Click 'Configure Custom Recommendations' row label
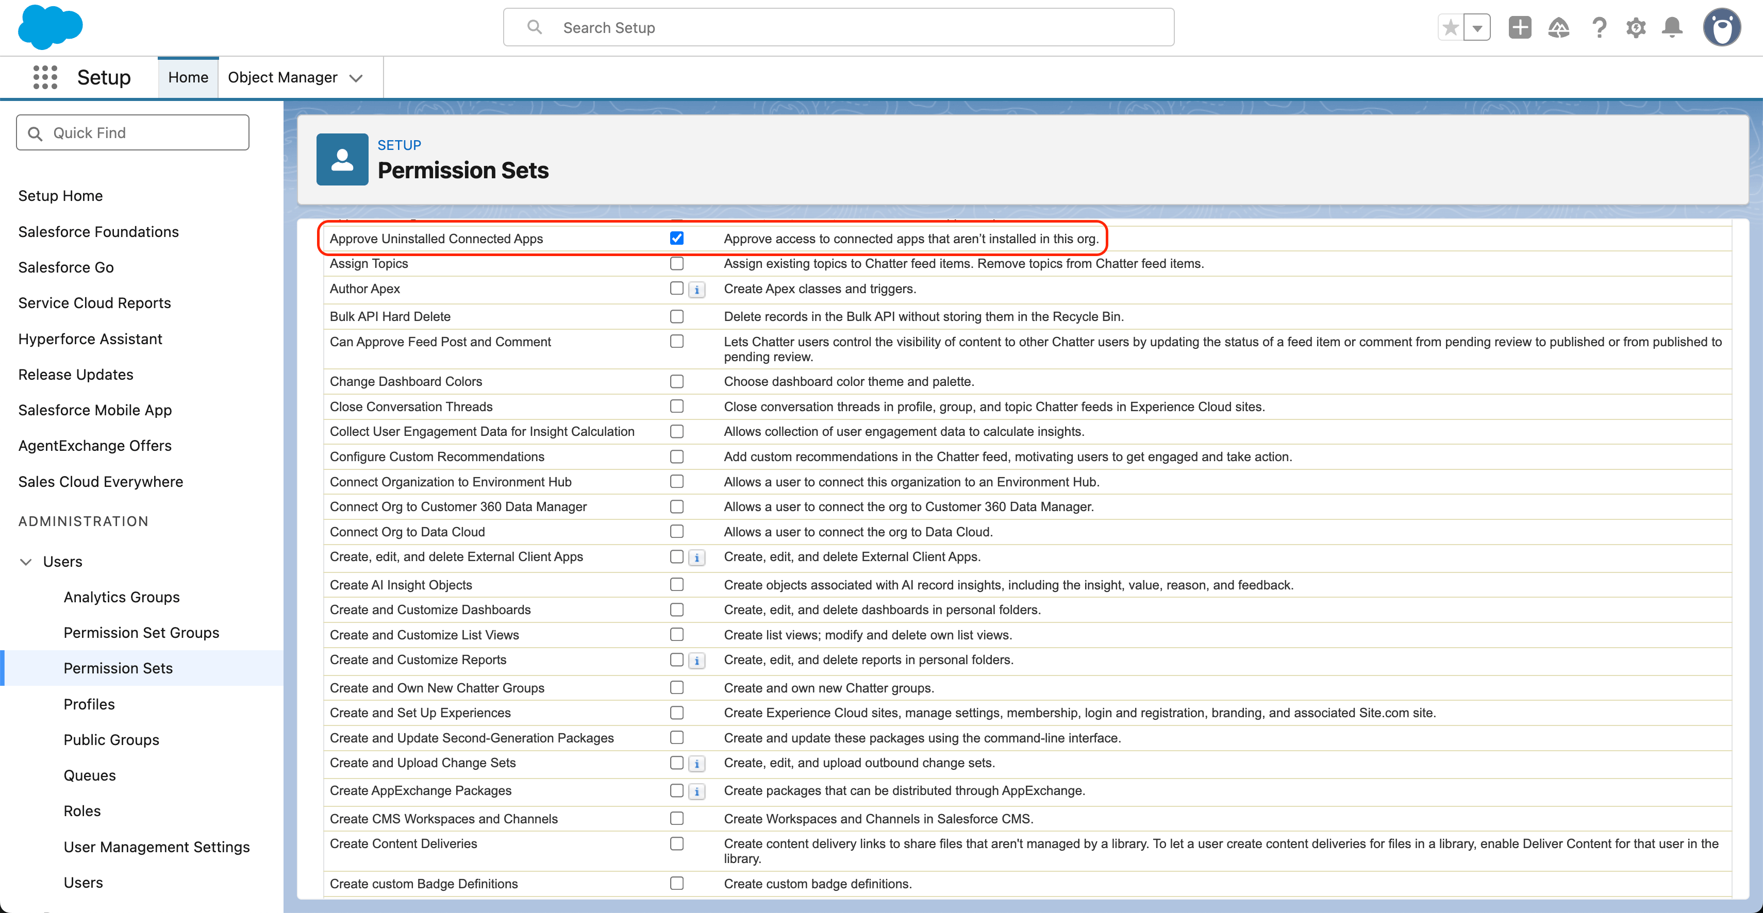Viewport: 1763px width, 913px height. 437,457
